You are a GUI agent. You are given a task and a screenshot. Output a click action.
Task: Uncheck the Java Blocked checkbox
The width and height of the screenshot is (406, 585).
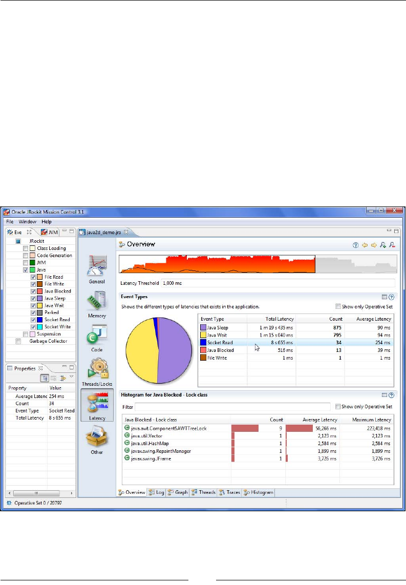pos(33,291)
